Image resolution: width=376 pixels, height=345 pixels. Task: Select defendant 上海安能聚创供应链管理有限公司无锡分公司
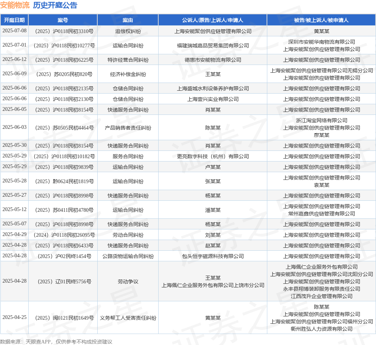pos(321,70)
